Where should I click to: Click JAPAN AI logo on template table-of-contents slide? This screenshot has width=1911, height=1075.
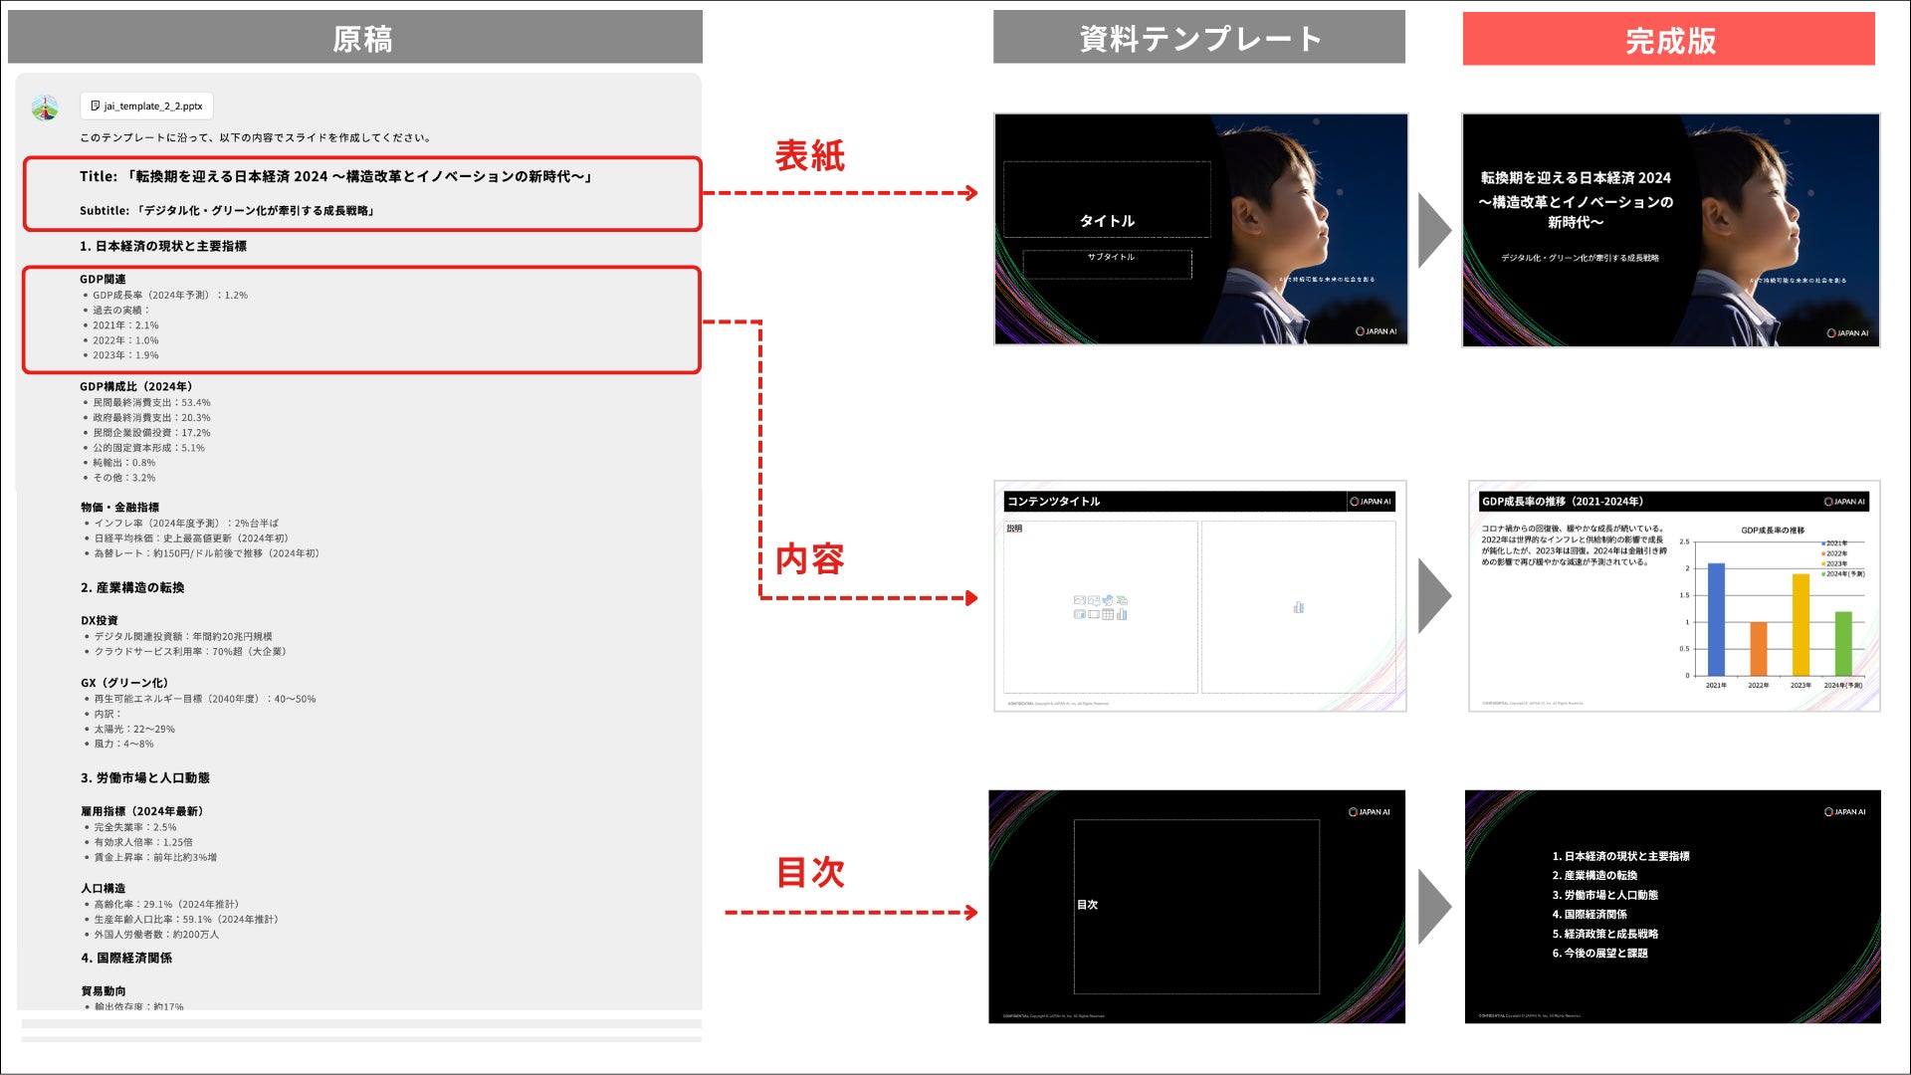pyautogui.click(x=1370, y=812)
